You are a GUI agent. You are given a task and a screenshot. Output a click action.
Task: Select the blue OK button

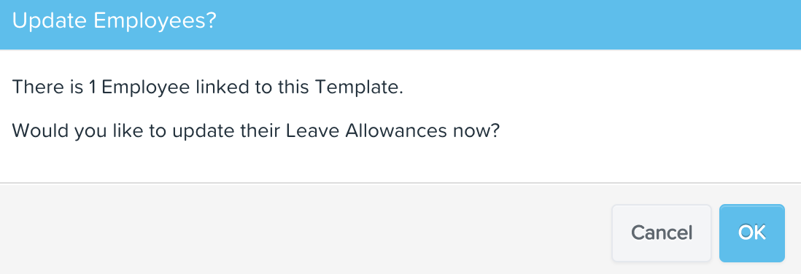click(751, 233)
